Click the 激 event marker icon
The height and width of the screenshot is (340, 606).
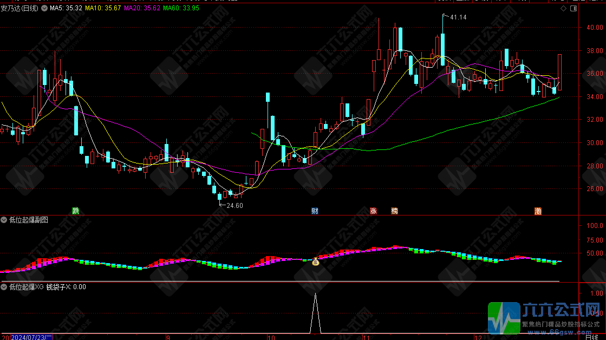point(538,211)
